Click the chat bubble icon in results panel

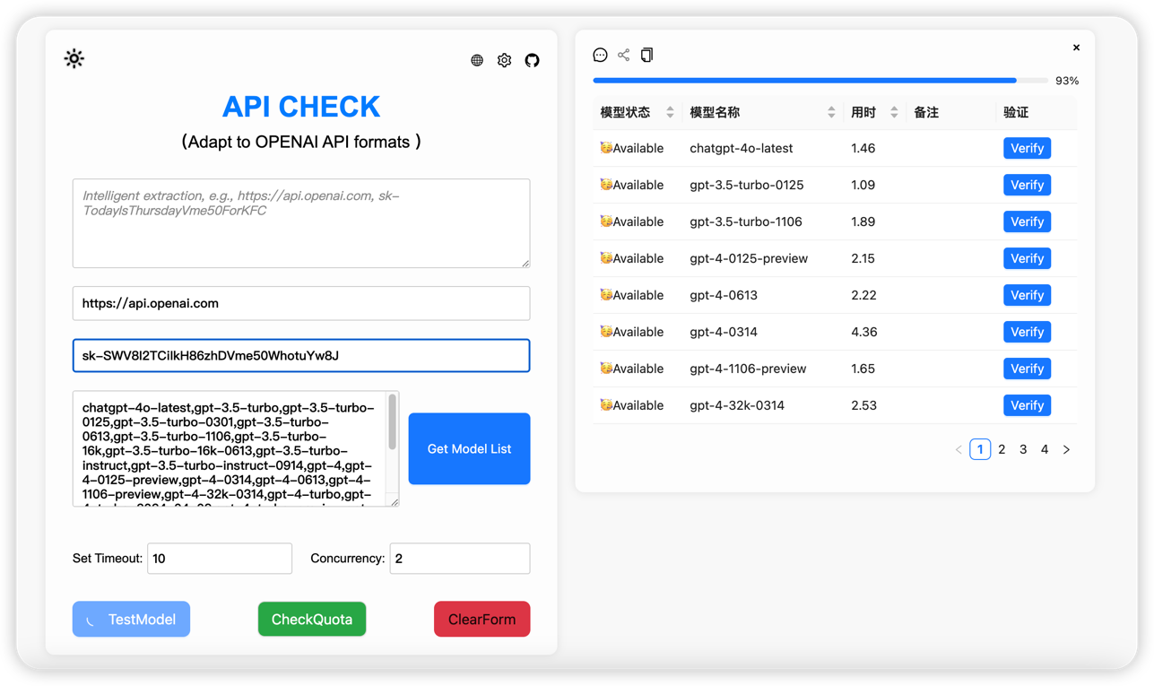tap(600, 55)
